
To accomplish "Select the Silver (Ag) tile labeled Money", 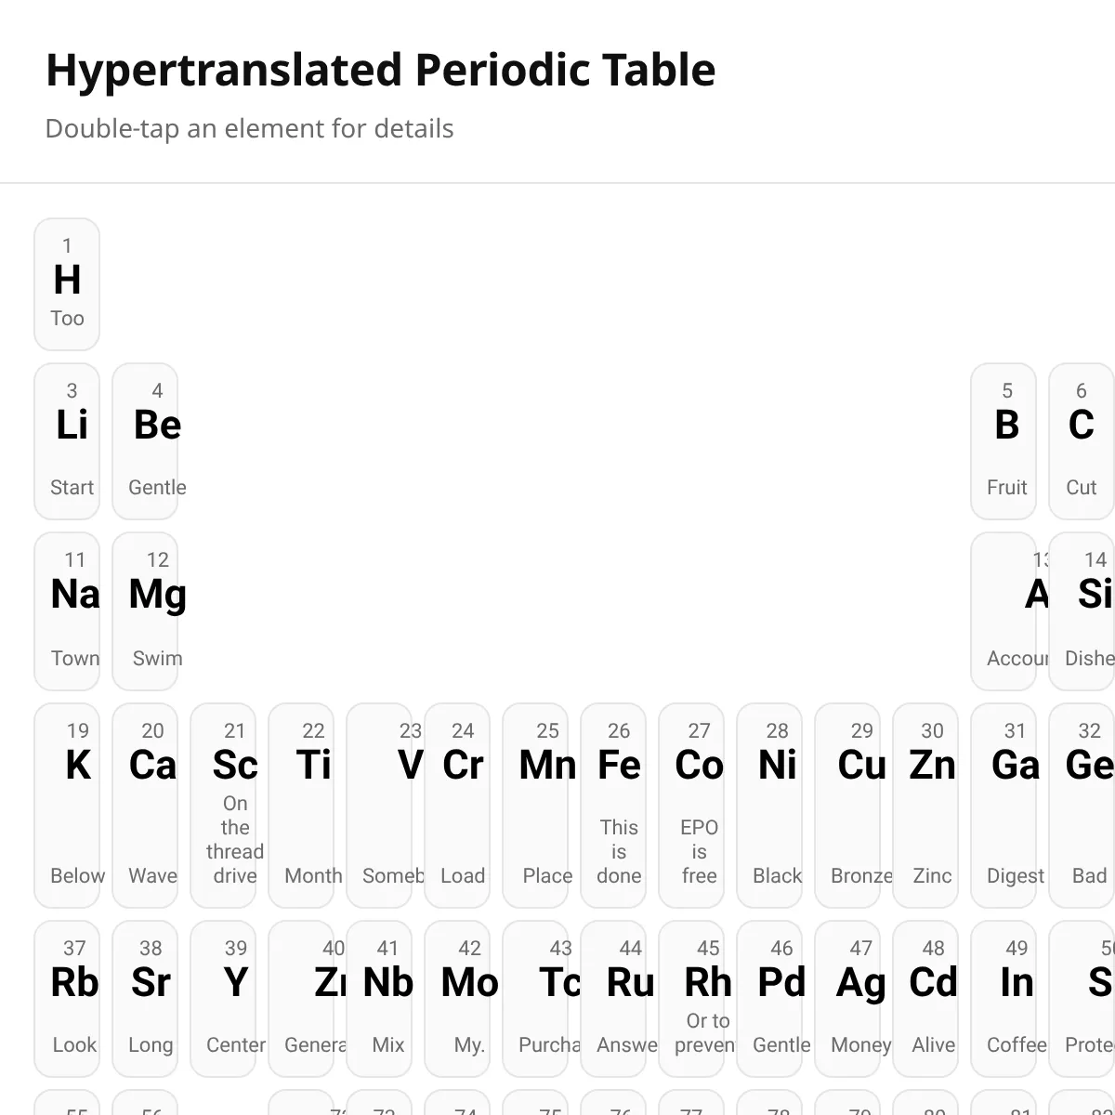I will point(847,999).
